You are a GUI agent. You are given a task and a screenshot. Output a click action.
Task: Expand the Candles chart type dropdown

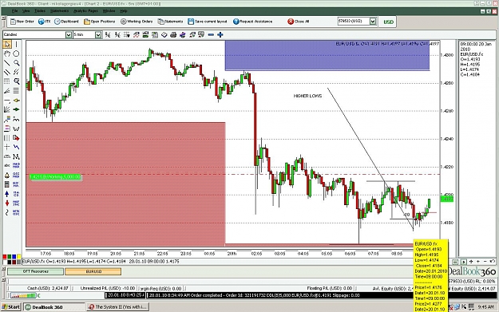click(69, 34)
